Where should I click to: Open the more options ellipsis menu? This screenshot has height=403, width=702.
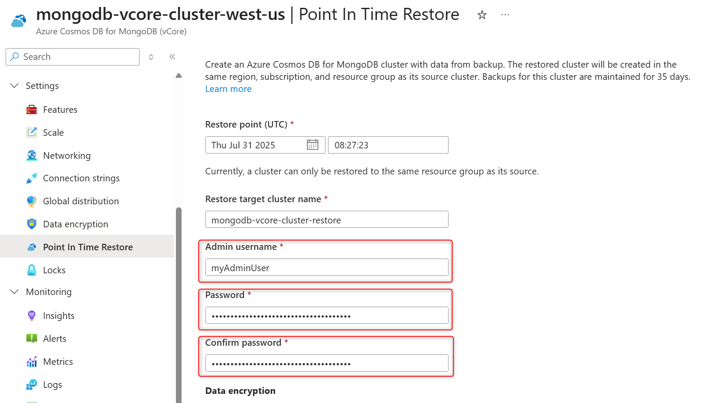(x=505, y=15)
